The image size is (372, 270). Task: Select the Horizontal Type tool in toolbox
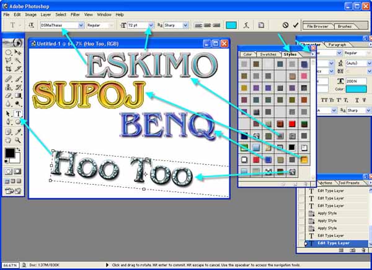click(x=18, y=114)
